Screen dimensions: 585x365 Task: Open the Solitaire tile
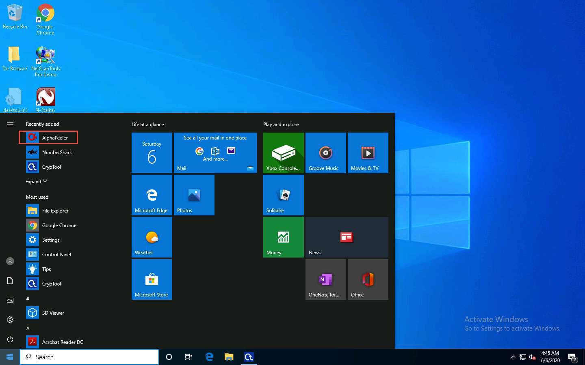pos(284,195)
